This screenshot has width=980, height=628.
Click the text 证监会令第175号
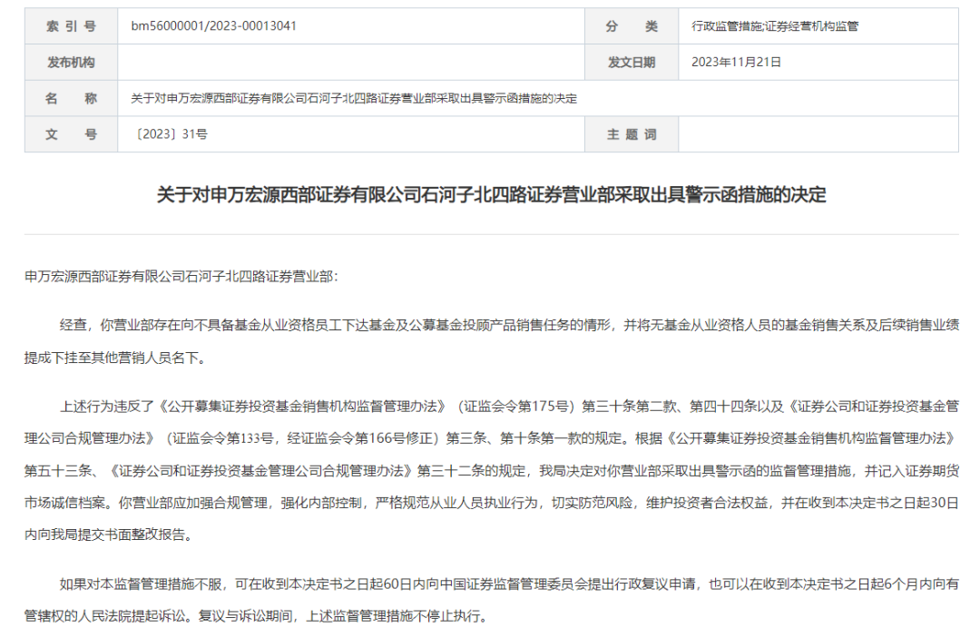click(x=515, y=407)
